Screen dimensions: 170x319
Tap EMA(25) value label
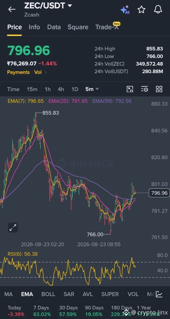tap(68, 101)
